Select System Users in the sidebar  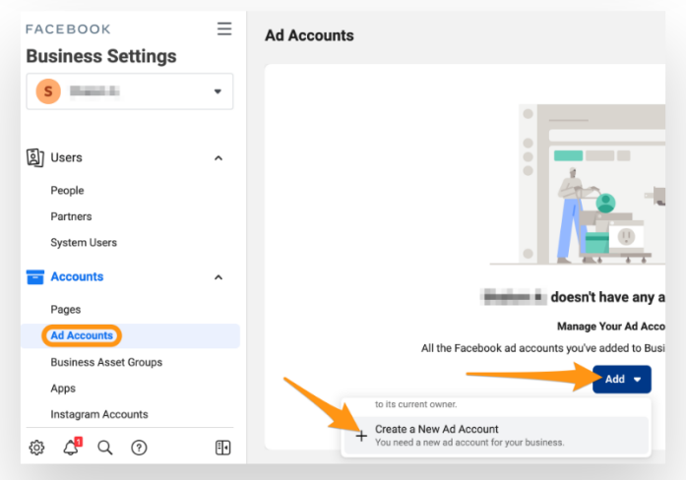tap(84, 242)
